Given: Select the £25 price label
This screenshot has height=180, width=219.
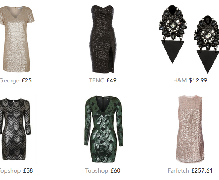Looking at the screenshot, I should click(27, 80).
